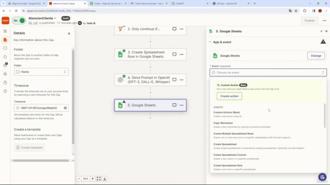Click the Details panel horizontal scrollbar

coord(41,161)
